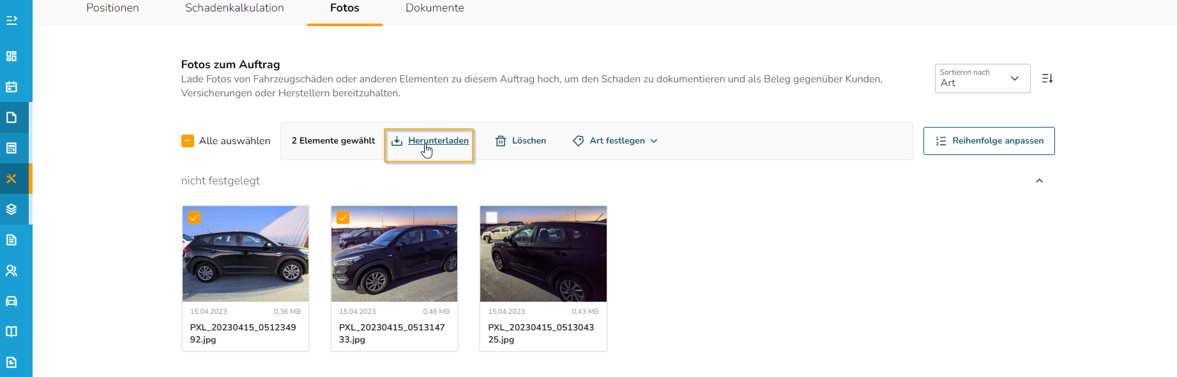Switch to the Positionen tab

coord(112,8)
